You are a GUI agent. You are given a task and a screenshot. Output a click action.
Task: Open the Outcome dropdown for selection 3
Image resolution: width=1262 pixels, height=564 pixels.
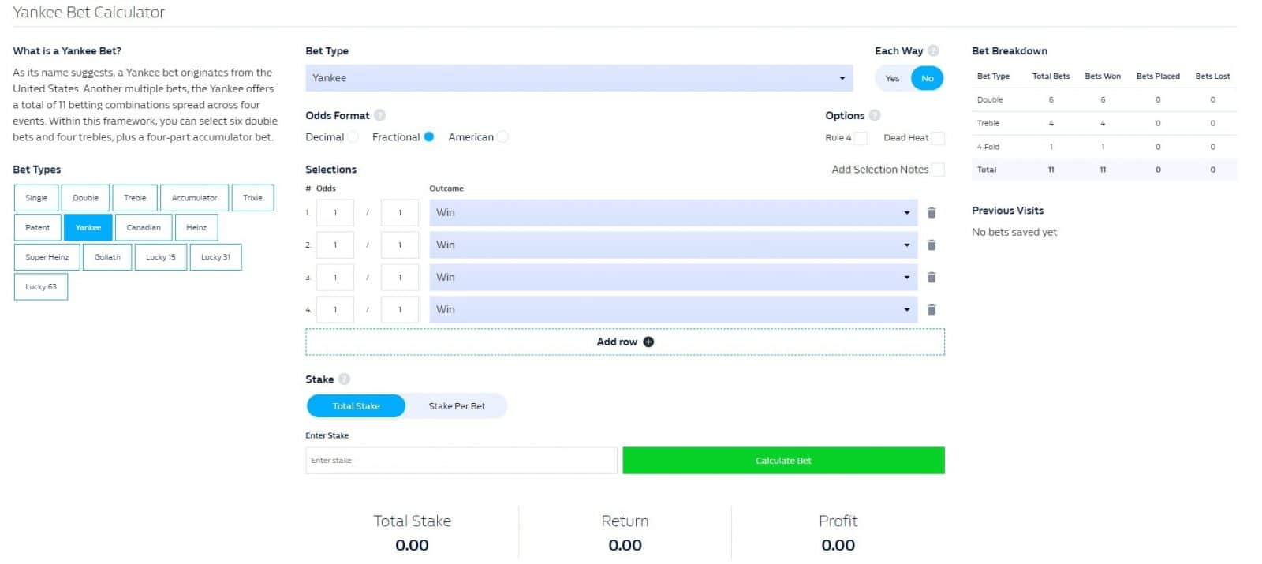672,278
